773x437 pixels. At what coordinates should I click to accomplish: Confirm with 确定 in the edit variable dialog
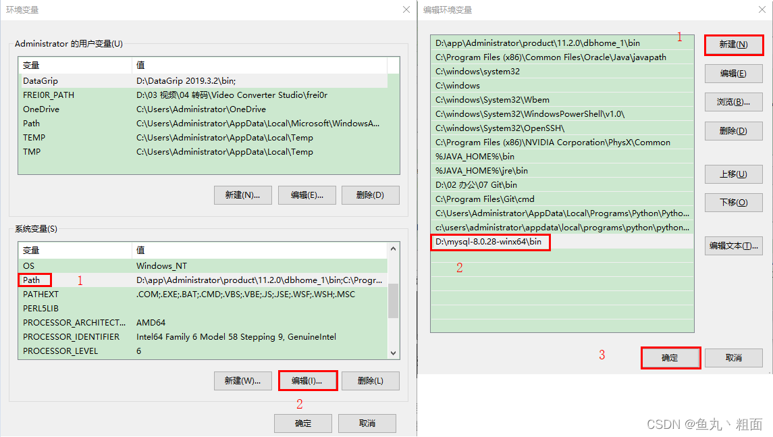pos(670,358)
